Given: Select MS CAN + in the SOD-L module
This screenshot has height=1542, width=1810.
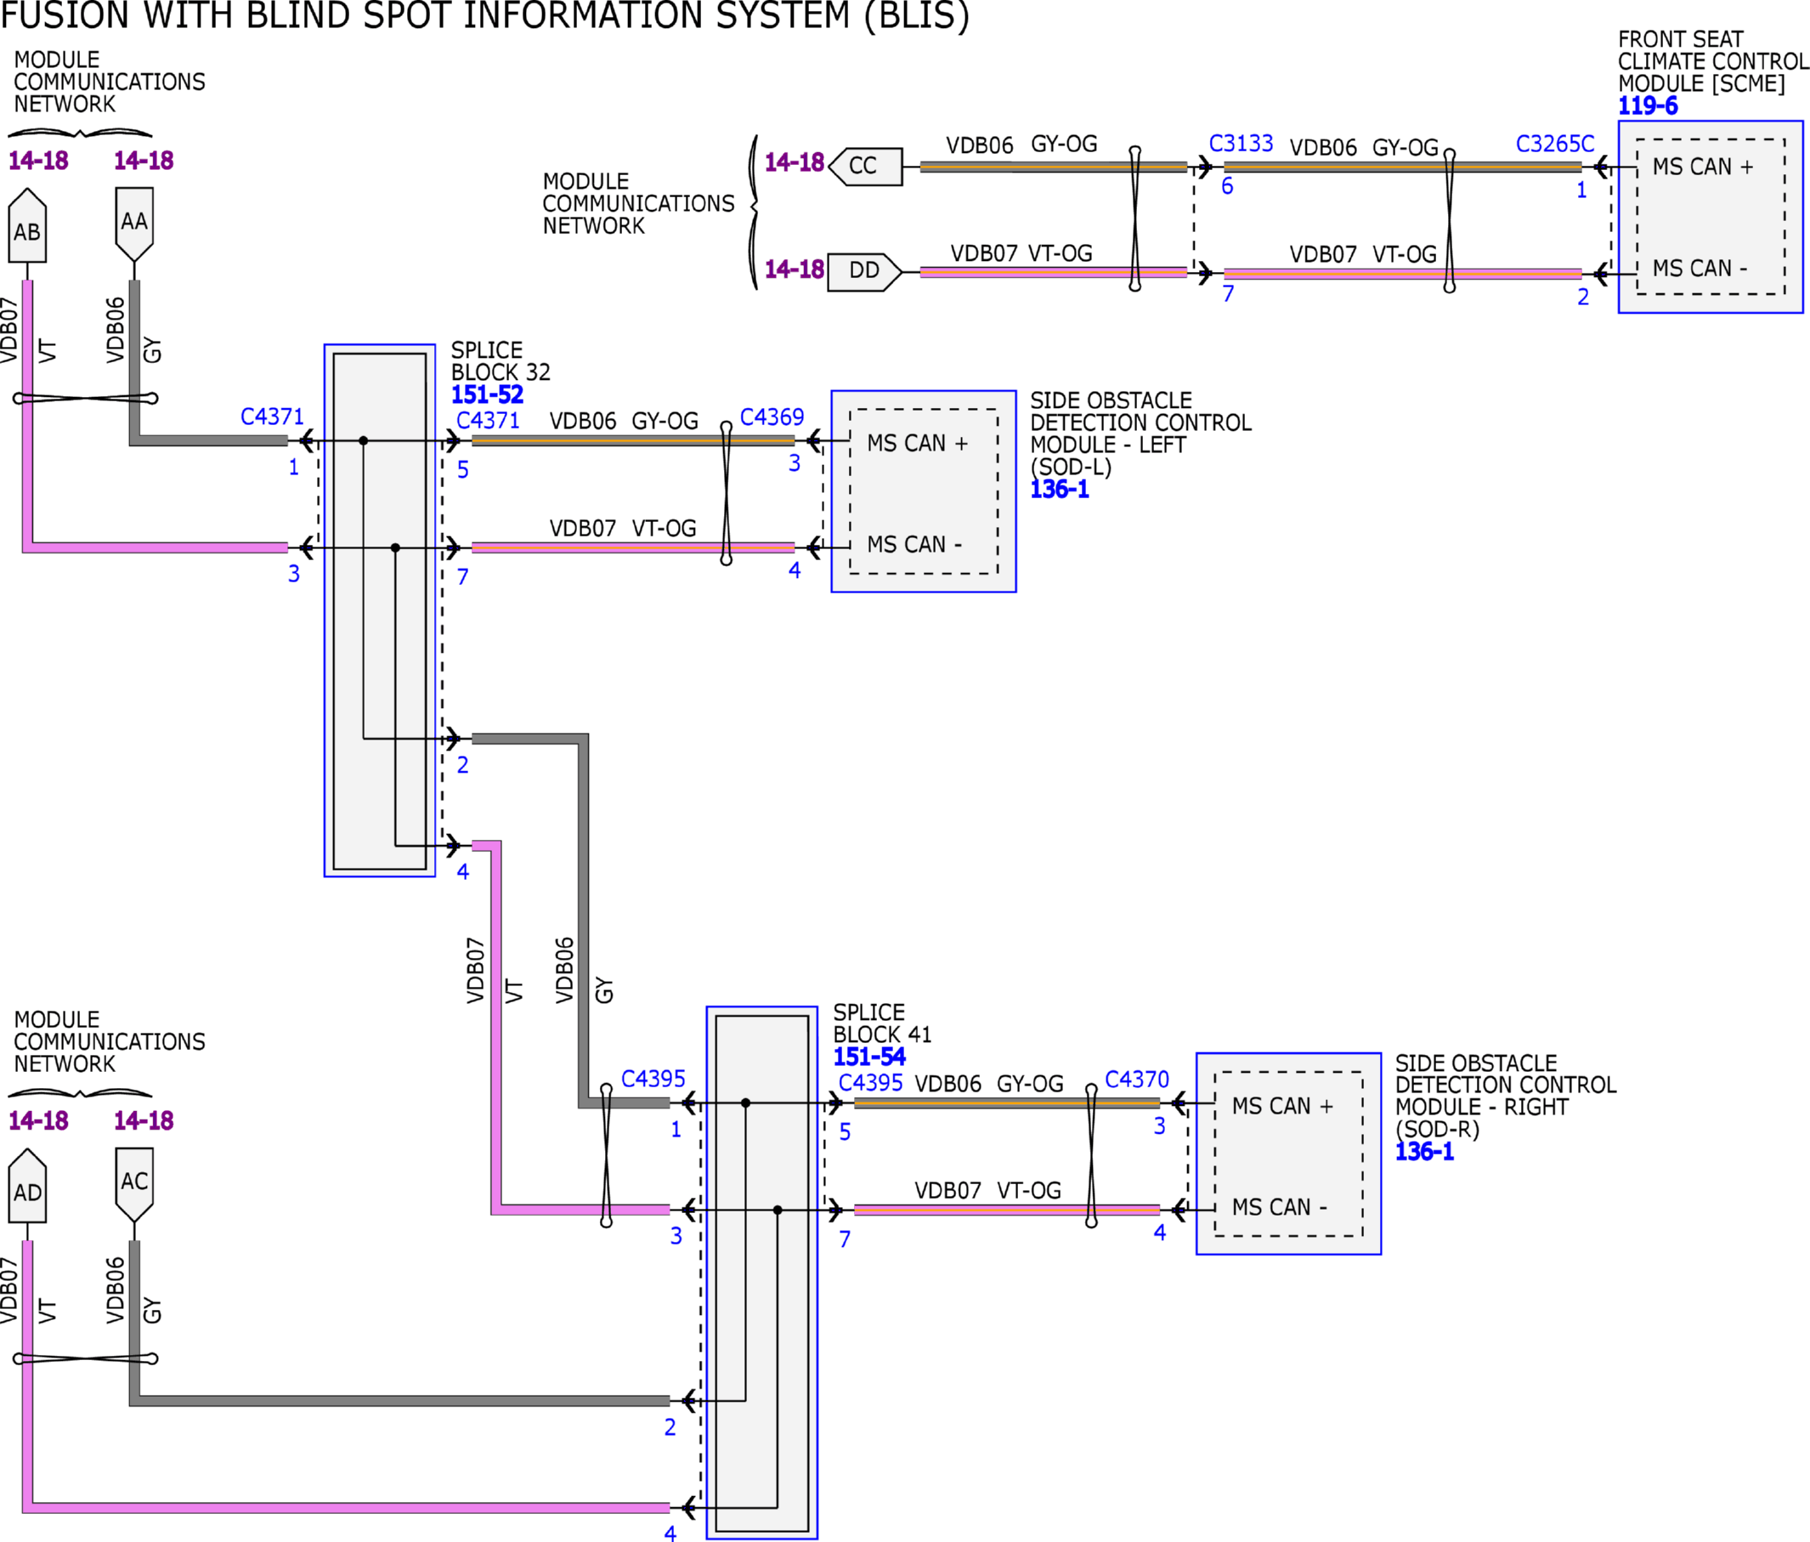Looking at the screenshot, I should (x=917, y=444).
